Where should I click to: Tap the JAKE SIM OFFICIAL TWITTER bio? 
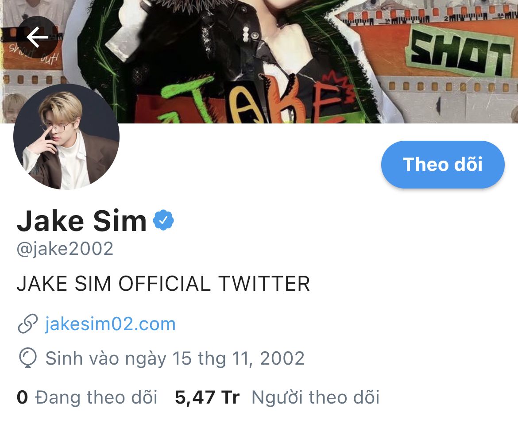point(163,284)
